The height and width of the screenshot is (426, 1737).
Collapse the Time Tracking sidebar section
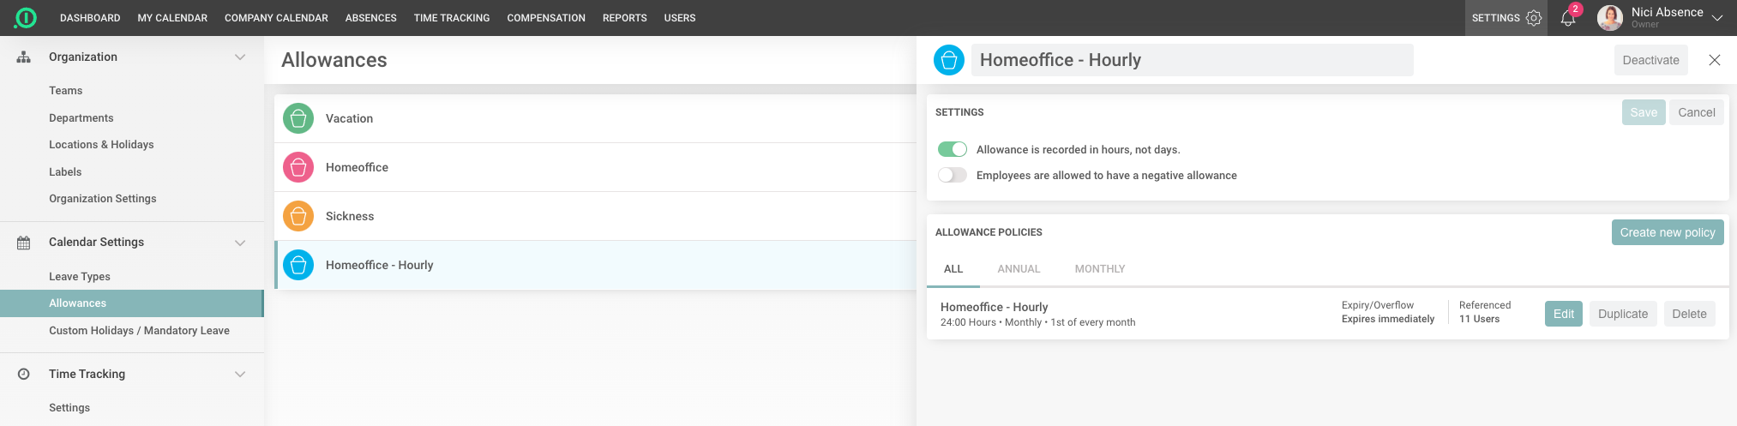click(240, 375)
